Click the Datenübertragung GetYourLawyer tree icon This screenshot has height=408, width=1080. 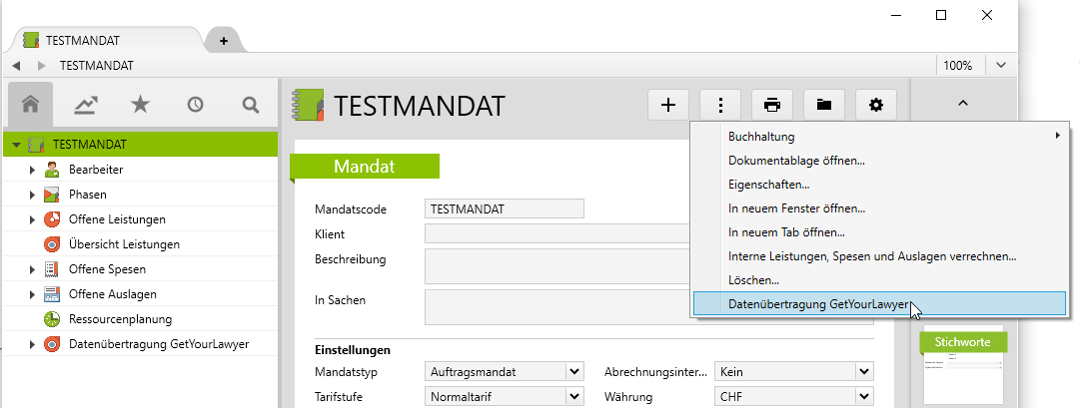coord(52,344)
